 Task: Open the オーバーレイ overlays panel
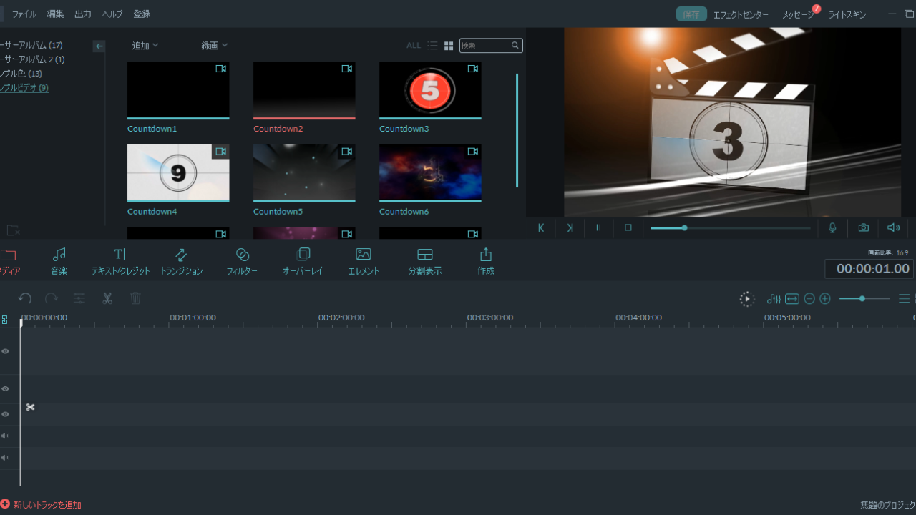click(x=303, y=262)
